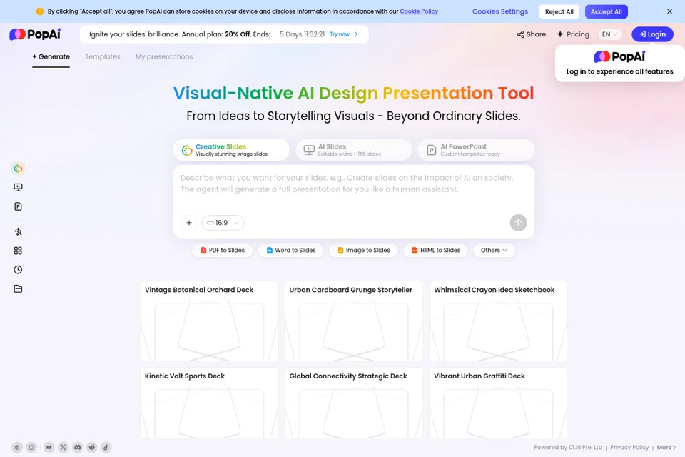Click the tablet-shaped icon in the footer
The width and height of the screenshot is (685, 457).
point(31,448)
